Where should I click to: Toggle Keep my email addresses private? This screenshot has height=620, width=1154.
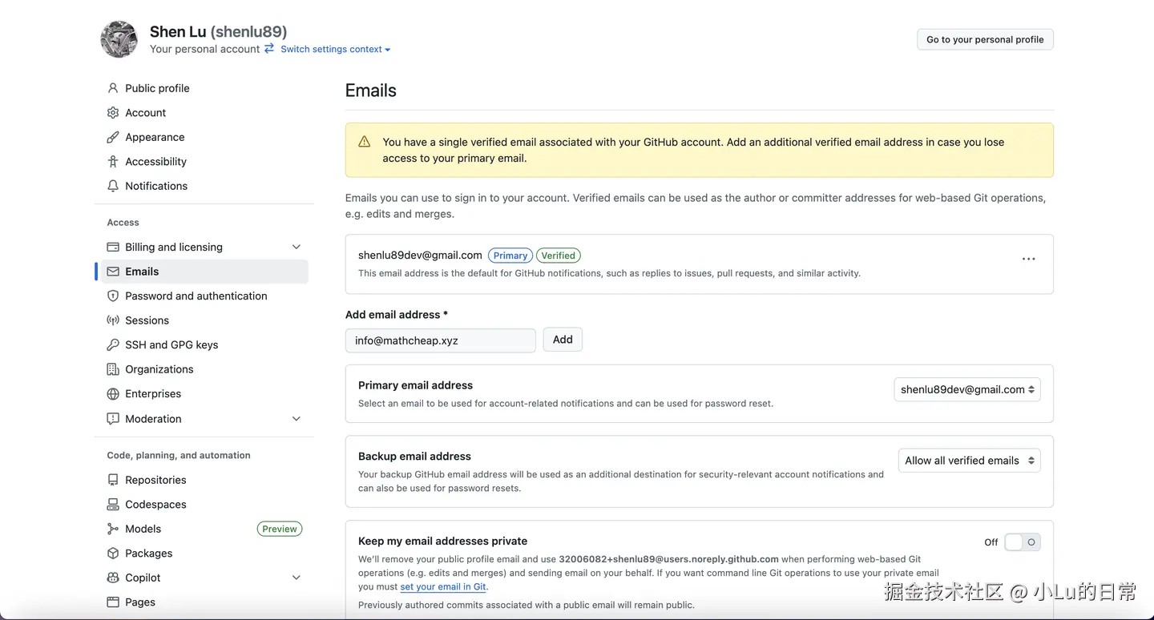click(x=1022, y=542)
